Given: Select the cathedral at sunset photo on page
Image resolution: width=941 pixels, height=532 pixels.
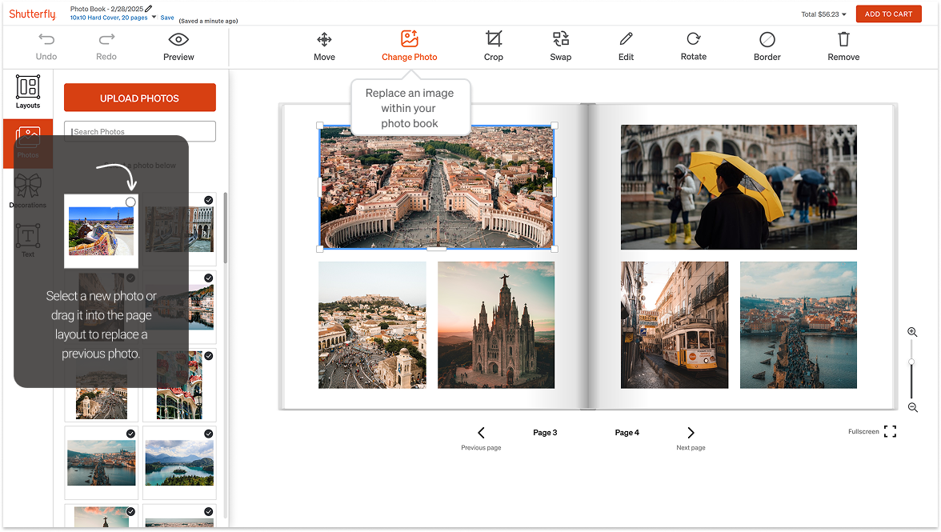Looking at the screenshot, I should tap(496, 325).
